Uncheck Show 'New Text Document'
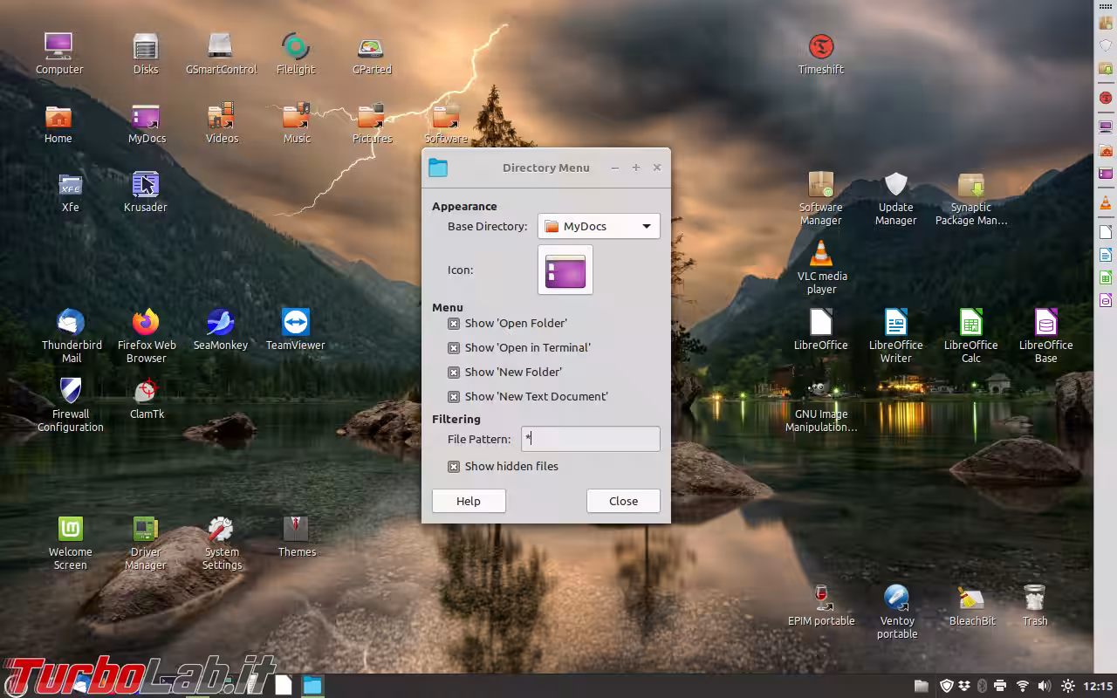This screenshot has width=1117, height=698. pyautogui.click(x=454, y=396)
